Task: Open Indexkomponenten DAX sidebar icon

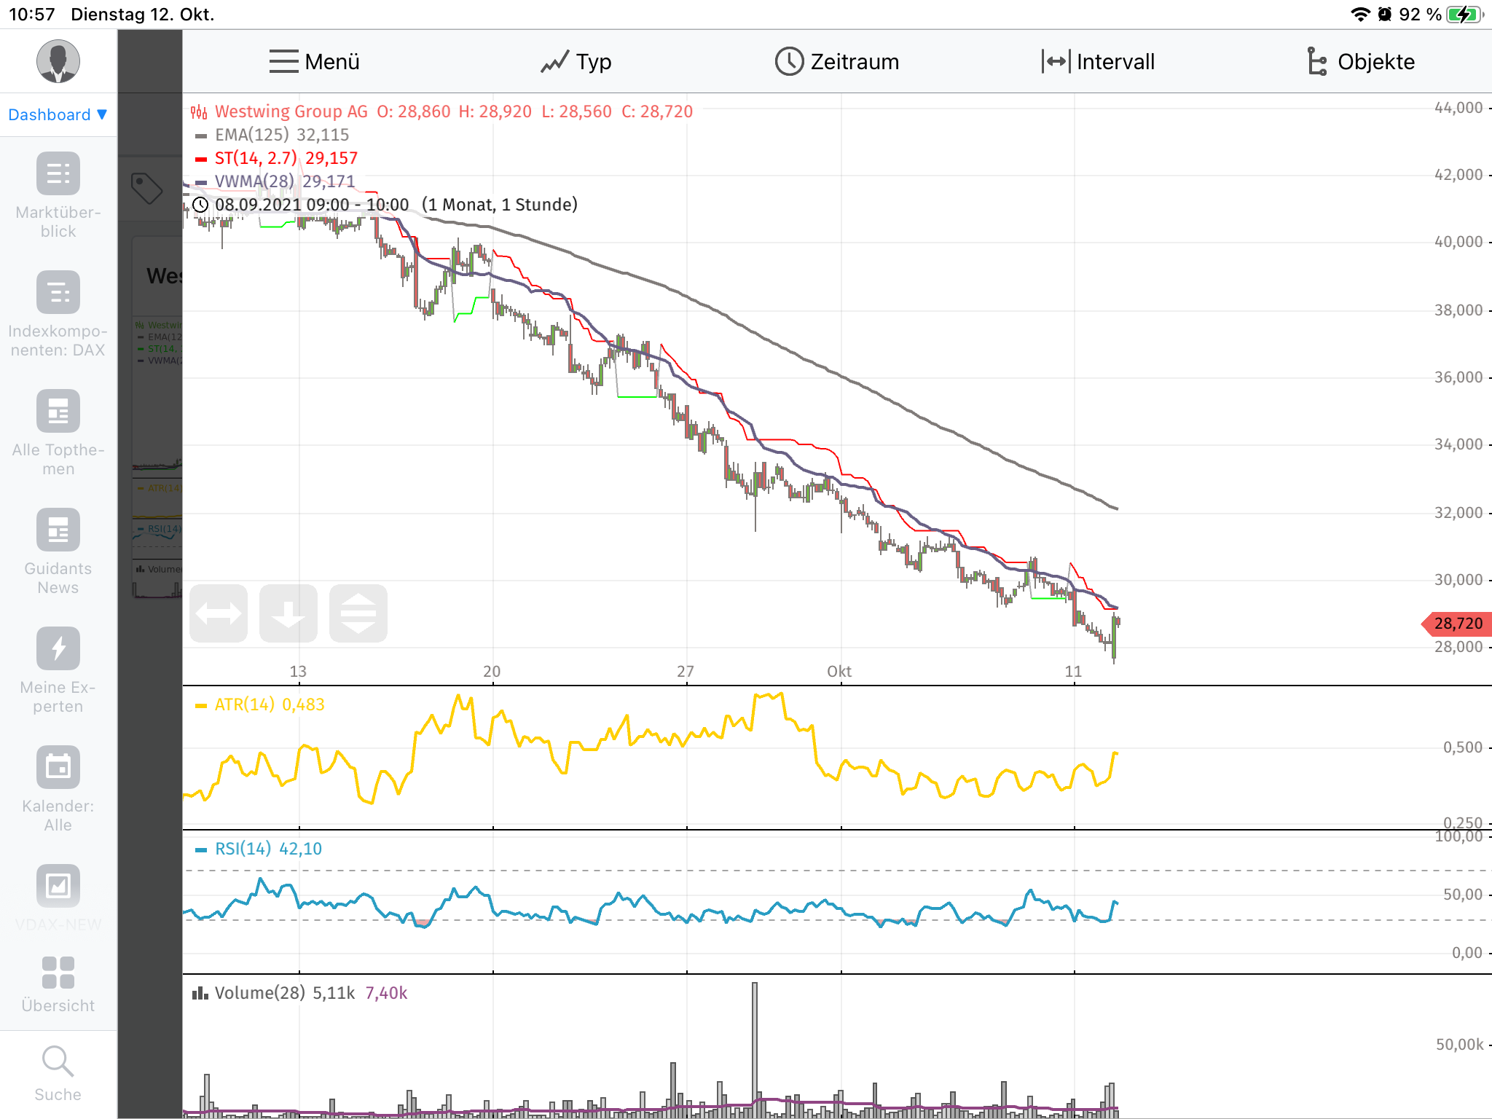Action: point(58,293)
